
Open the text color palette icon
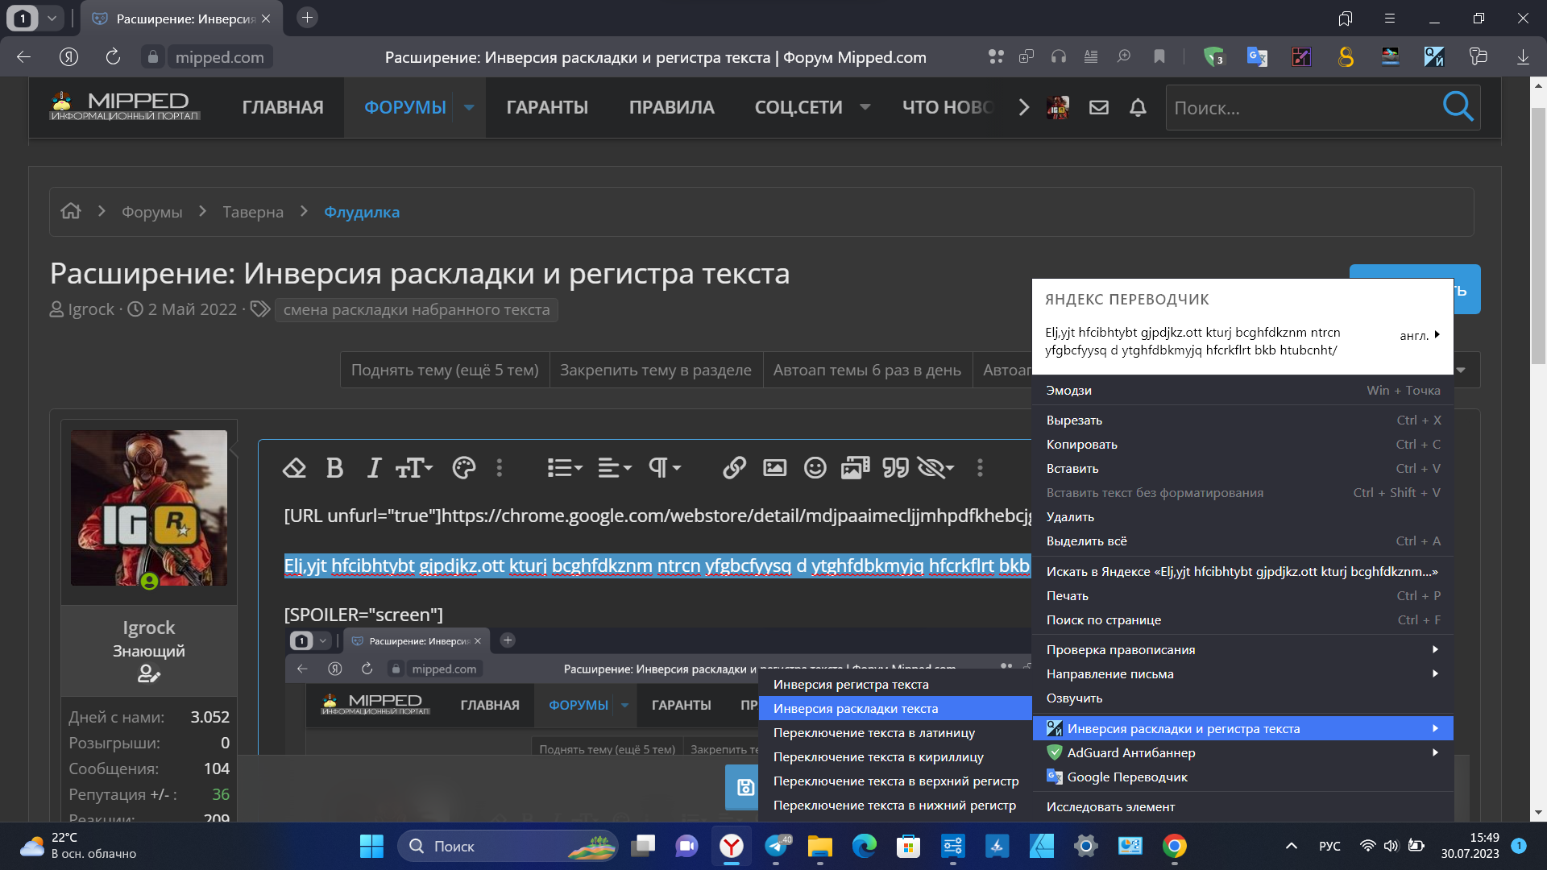(x=464, y=468)
